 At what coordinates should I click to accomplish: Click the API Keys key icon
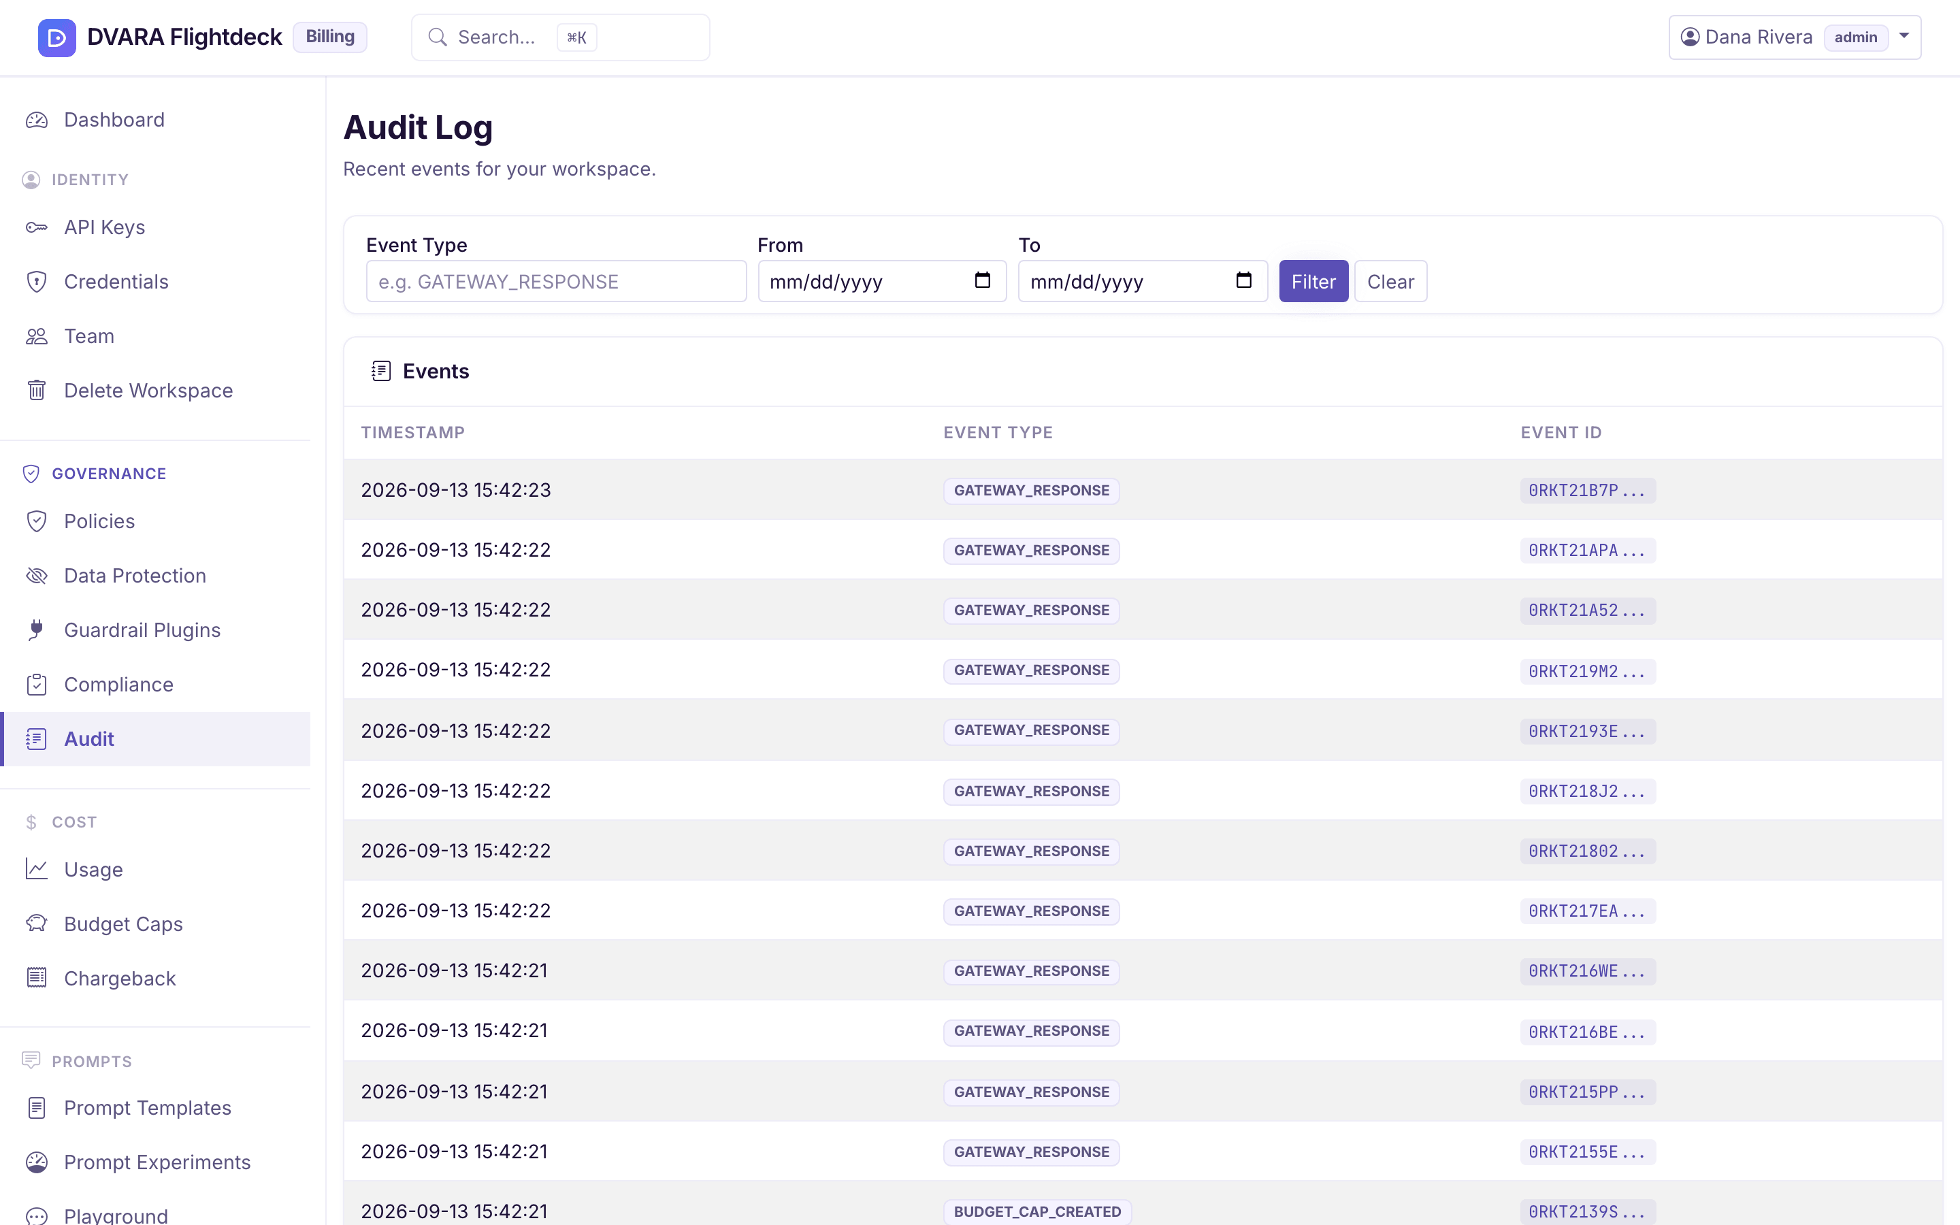tap(37, 228)
